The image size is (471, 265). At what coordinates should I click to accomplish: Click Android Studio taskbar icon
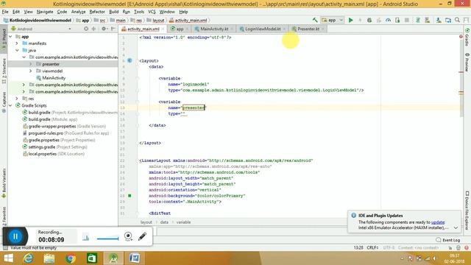pos(113,258)
